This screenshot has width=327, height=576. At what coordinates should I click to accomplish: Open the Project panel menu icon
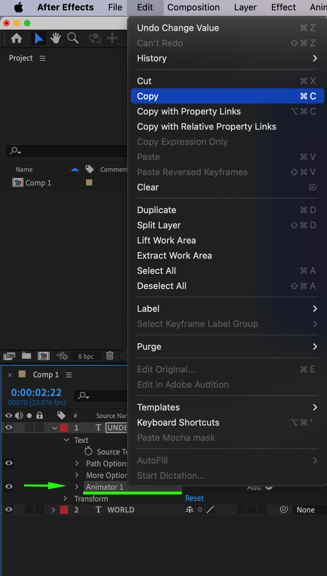pyautogui.click(x=43, y=58)
